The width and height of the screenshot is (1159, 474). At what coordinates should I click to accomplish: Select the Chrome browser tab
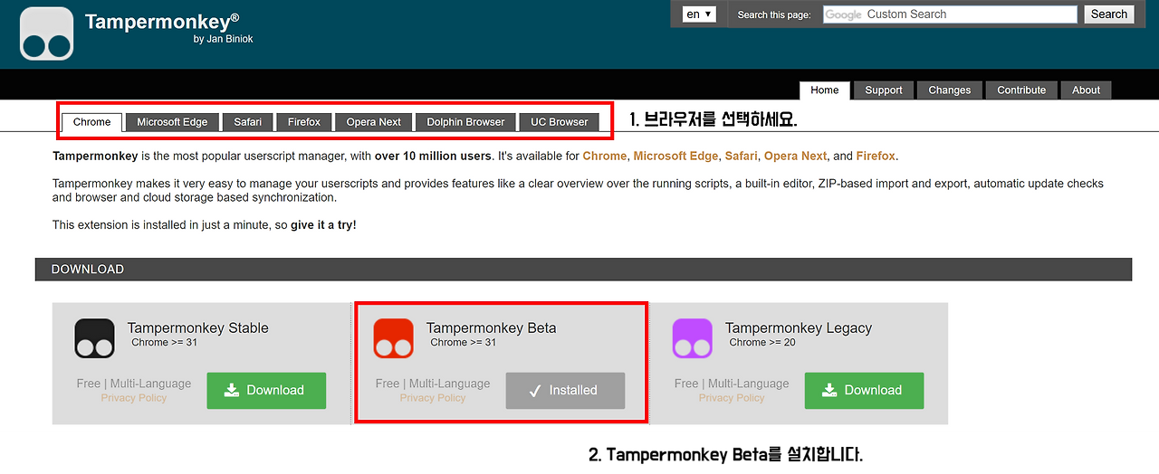[x=92, y=122]
